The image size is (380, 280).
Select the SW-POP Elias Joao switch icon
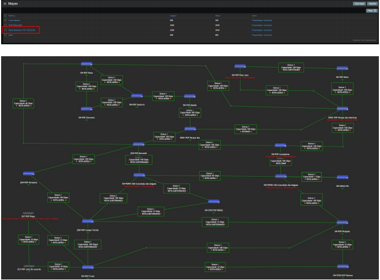pyautogui.click(x=240, y=66)
